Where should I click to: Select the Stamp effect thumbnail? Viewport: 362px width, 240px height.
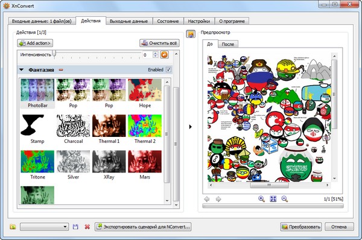pos(37,129)
